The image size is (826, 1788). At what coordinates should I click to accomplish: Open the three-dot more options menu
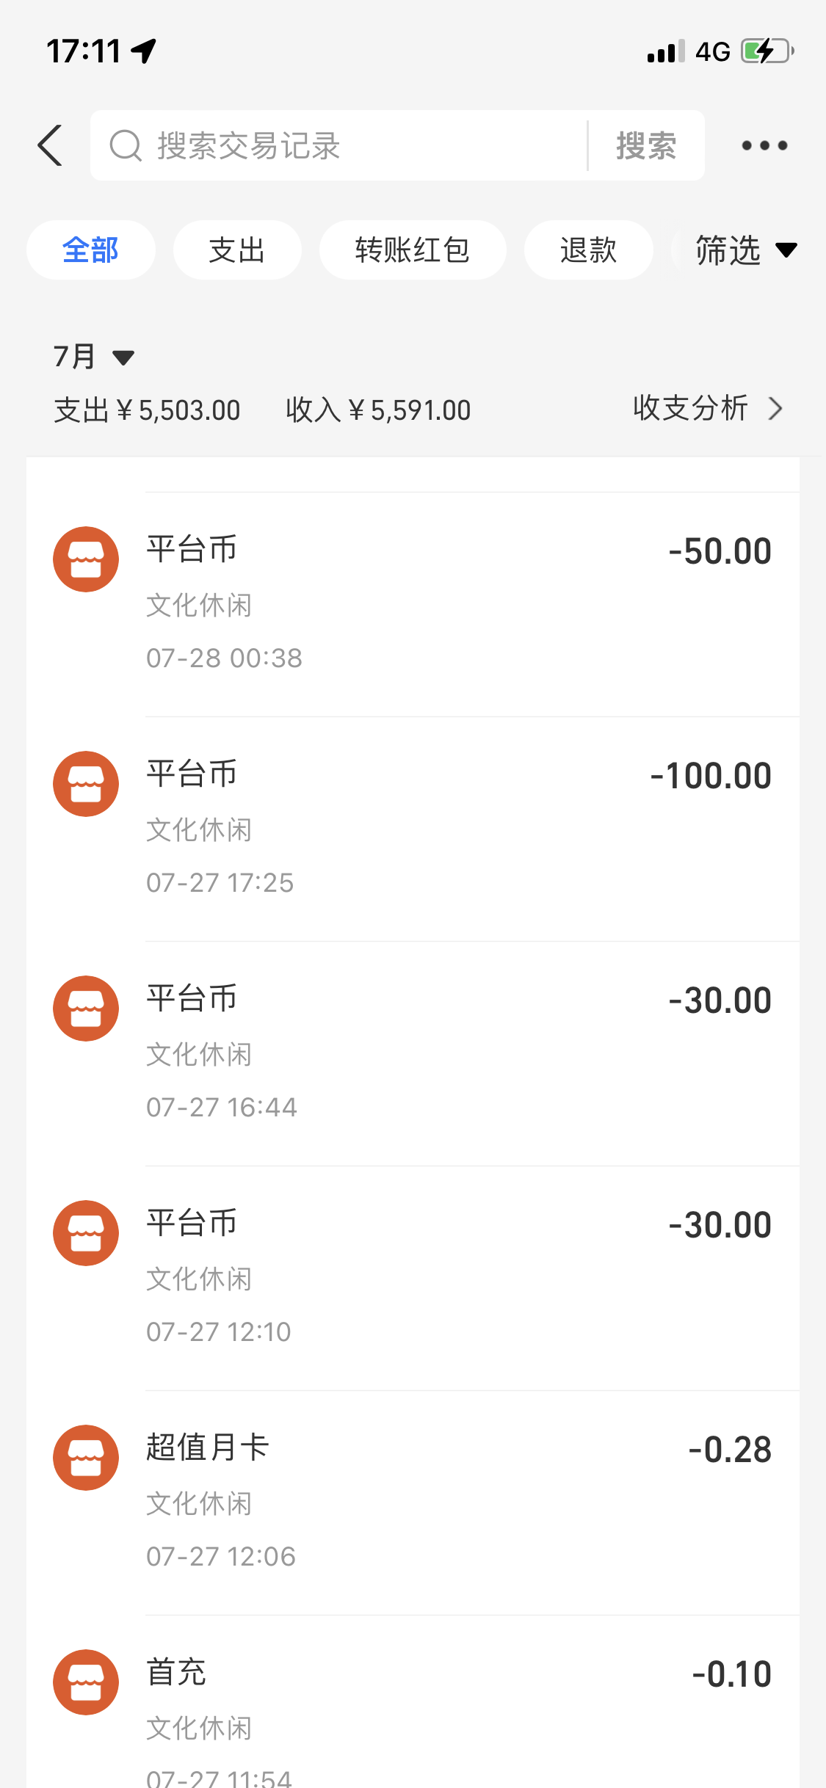coord(764,145)
